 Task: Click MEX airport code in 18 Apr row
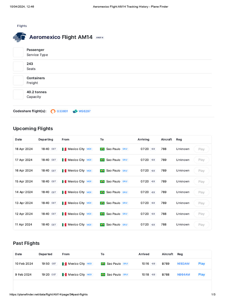89,149
